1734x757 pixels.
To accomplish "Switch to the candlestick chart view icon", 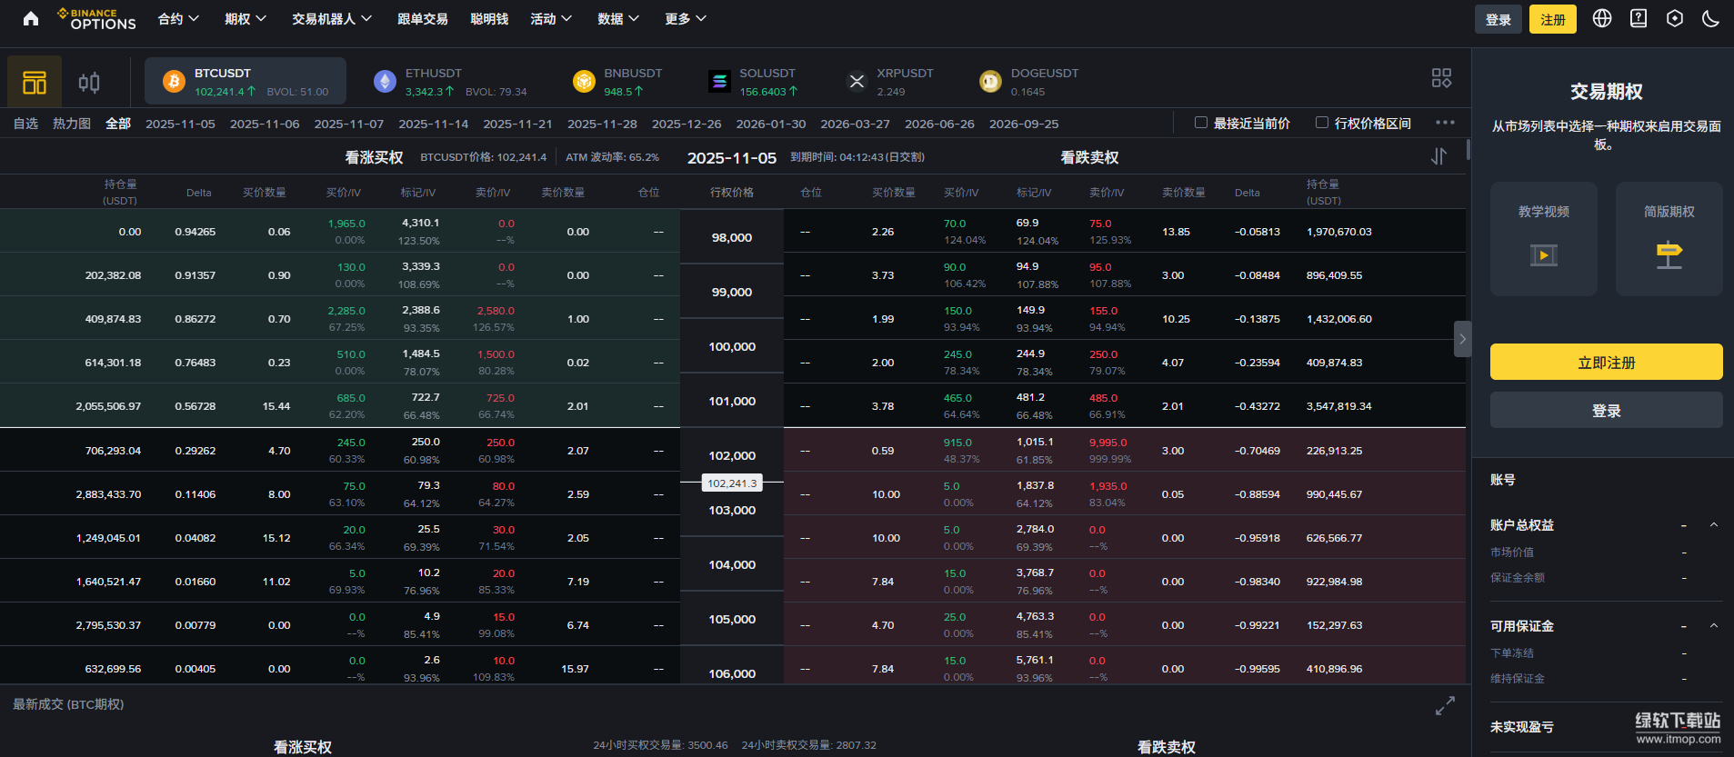I will pyautogui.click(x=89, y=83).
